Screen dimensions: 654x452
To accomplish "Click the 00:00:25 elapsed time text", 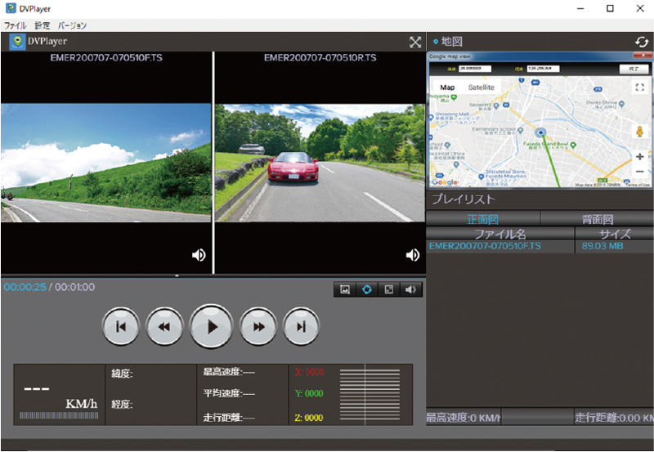I will click(25, 287).
